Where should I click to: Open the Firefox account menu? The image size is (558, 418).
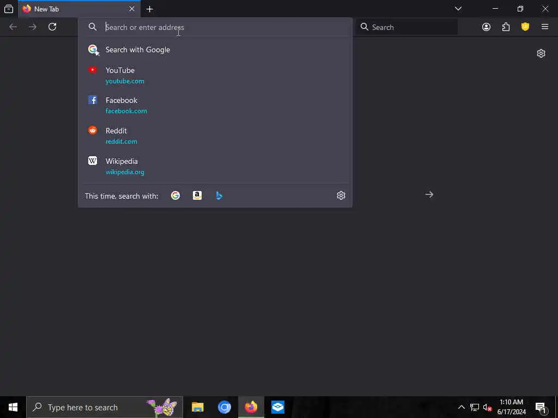coord(486,27)
